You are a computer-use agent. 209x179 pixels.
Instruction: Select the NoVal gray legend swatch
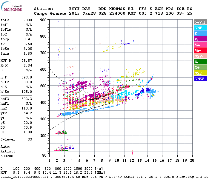201,22
